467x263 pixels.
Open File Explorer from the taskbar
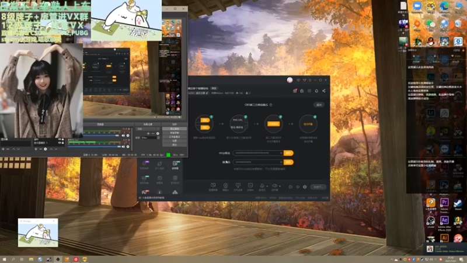(x=31, y=259)
